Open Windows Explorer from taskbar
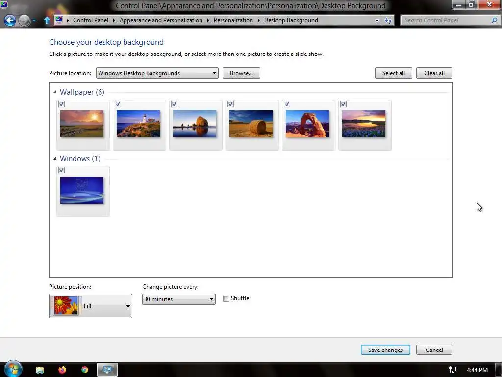The height and width of the screenshot is (377, 502). [x=40, y=370]
